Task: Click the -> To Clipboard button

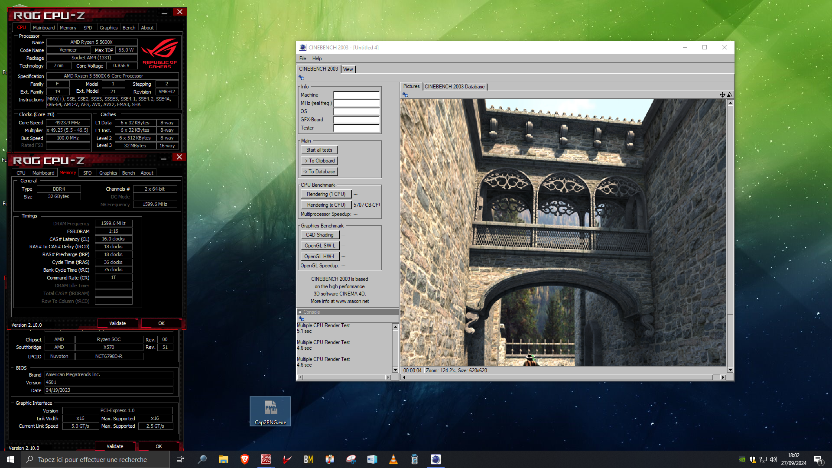Action: pyautogui.click(x=319, y=161)
